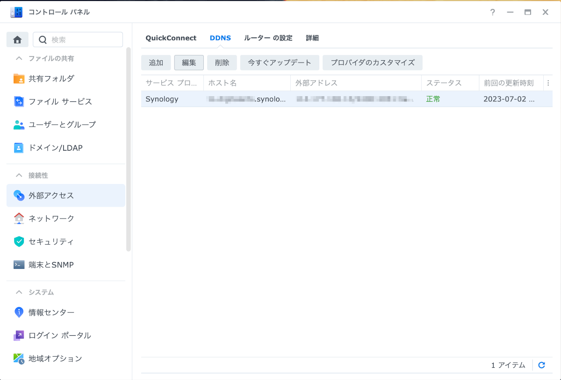Collapse the ファイルの共有 section
Image resolution: width=561 pixels, height=380 pixels.
click(x=19, y=58)
